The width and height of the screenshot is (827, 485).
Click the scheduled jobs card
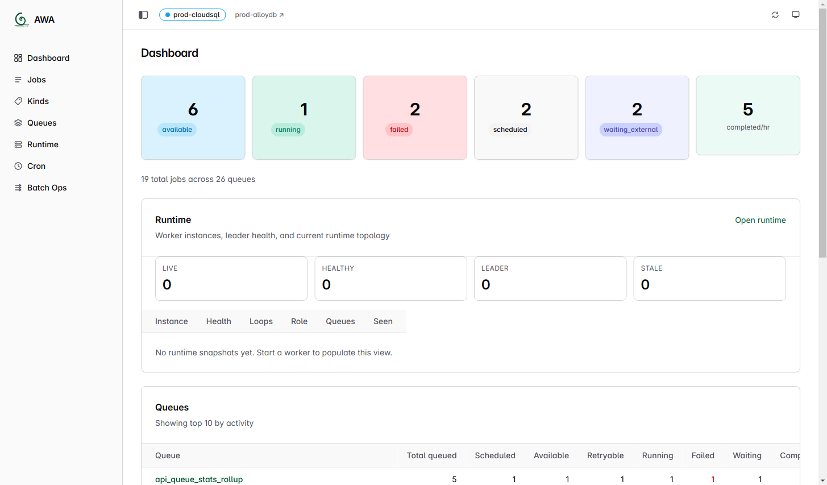[526, 118]
